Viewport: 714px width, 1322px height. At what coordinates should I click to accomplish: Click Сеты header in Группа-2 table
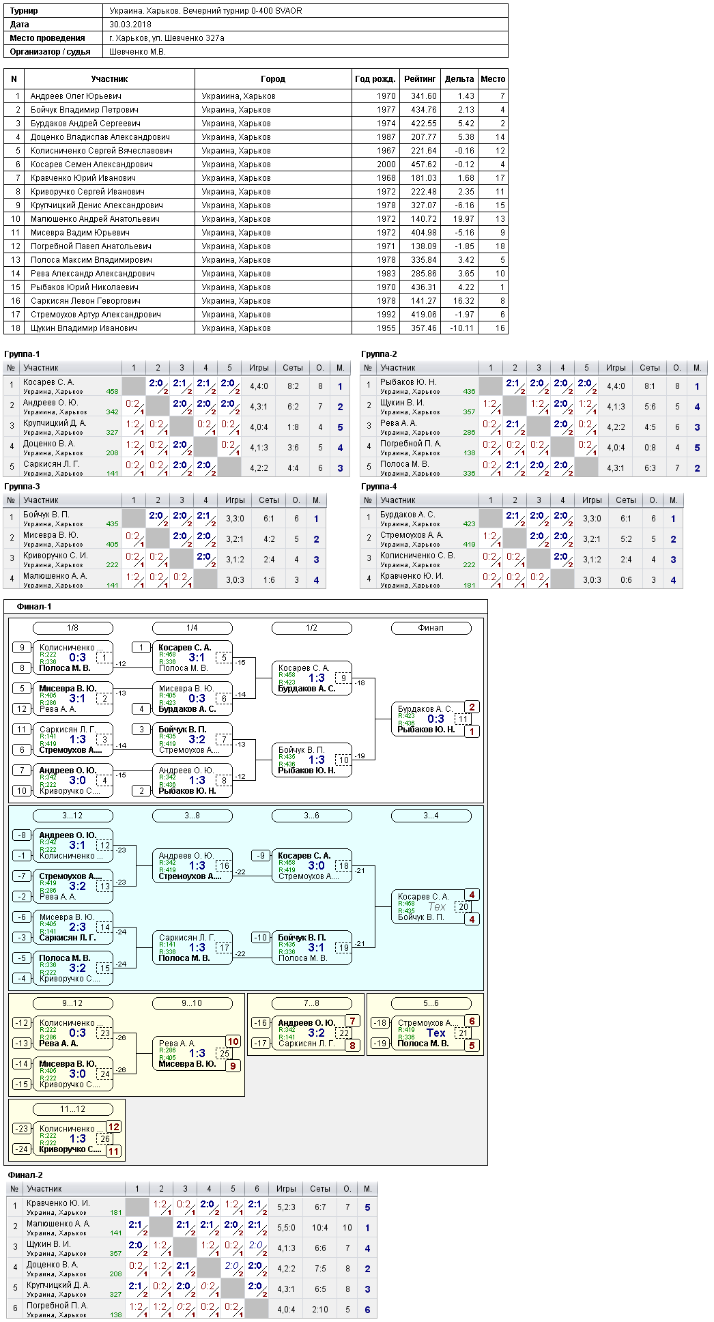tap(649, 368)
